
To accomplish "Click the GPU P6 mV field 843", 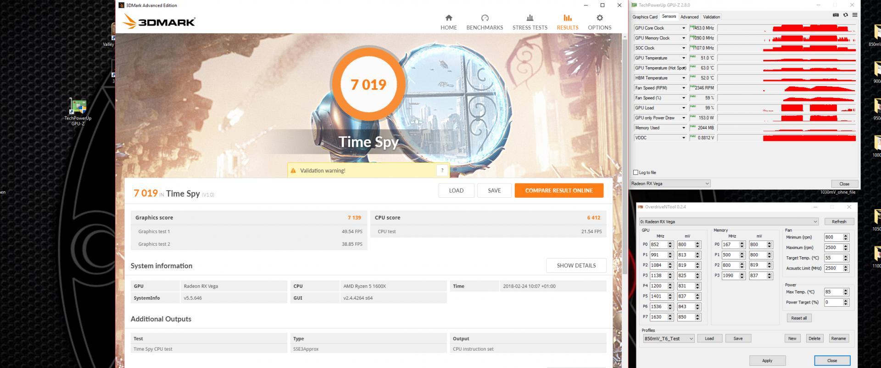I will (x=686, y=307).
